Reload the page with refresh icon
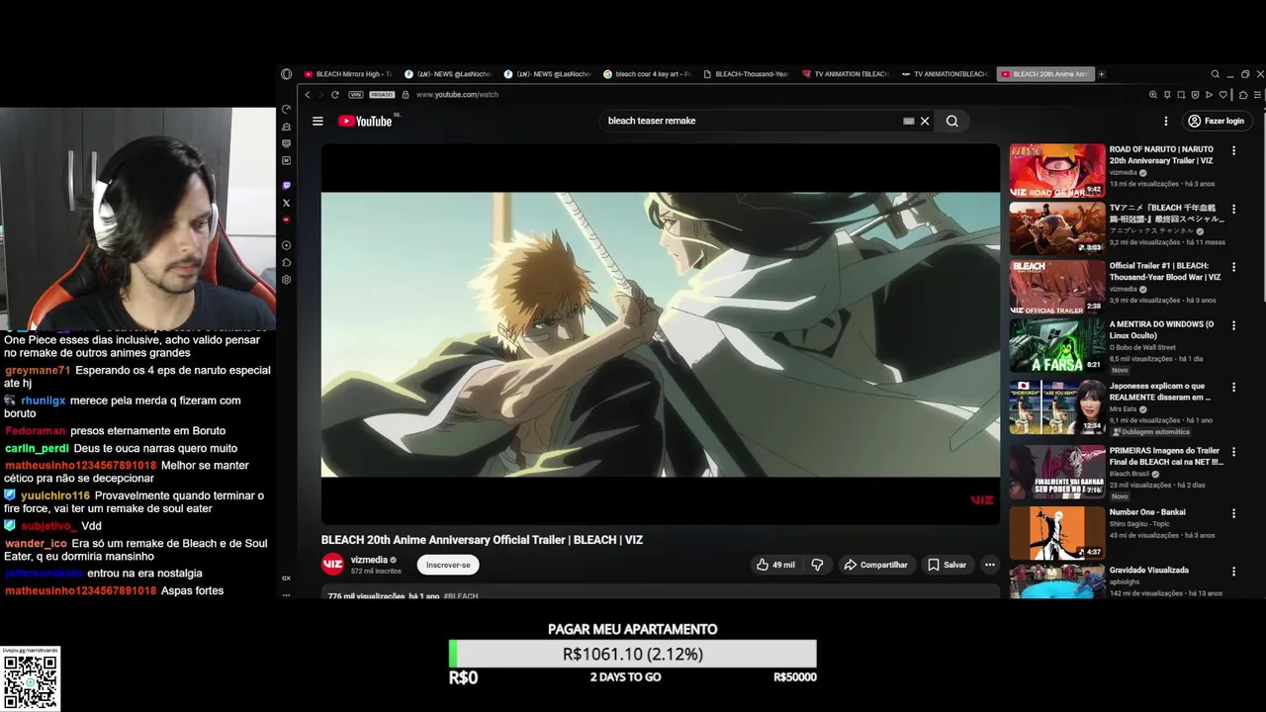The width and height of the screenshot is (1266, 712). [335, 95]
